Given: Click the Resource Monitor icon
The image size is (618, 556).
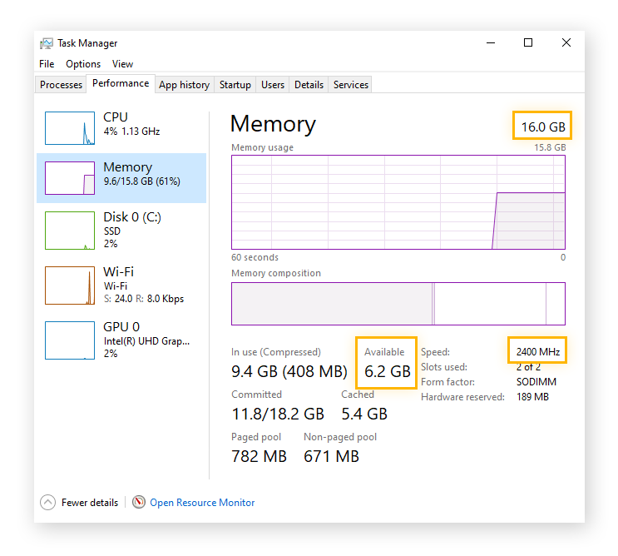Looking at the screenshot, I should pyautogui.click(x=139, y=503).
